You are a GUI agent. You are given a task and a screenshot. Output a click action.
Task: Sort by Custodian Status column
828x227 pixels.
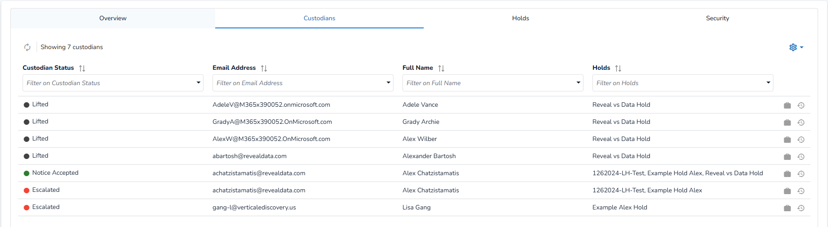click(x=82, y=68)
